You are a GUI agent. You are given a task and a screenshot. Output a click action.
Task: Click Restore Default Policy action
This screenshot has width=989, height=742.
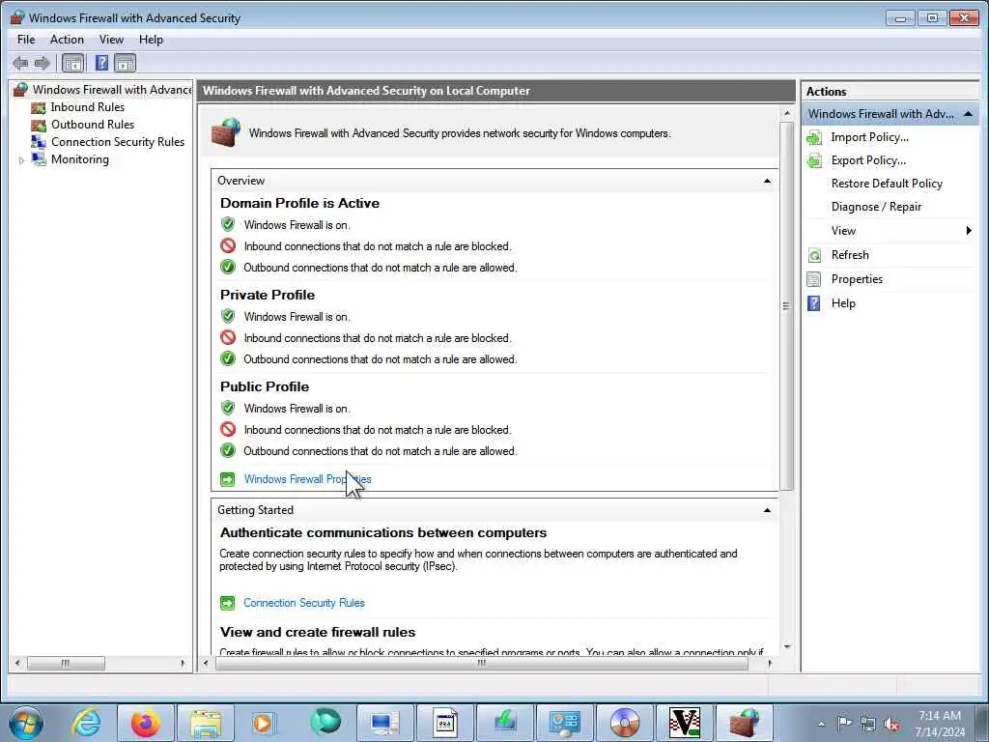tap(887, 184)
